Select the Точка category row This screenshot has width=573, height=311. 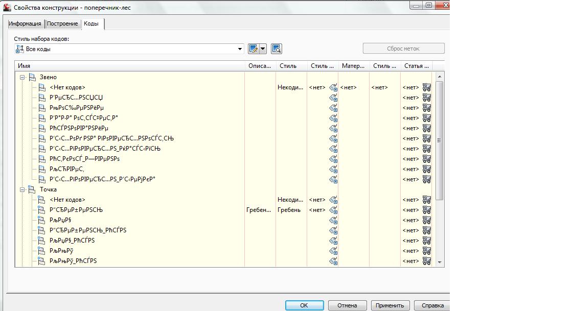pos(48,190)
